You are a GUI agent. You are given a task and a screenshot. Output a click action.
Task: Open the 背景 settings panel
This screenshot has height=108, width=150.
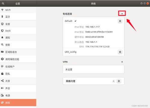(x=18, y=24)
